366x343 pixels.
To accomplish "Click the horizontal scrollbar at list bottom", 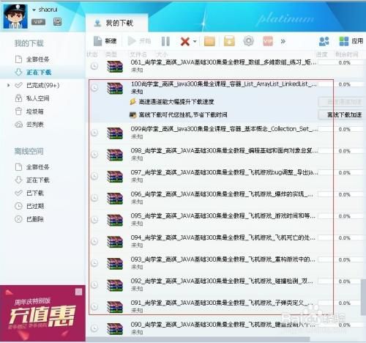I will [198, 339].
